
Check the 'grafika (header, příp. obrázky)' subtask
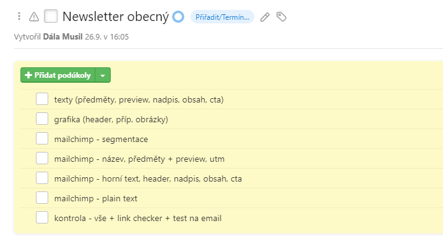tap(42, 119)
